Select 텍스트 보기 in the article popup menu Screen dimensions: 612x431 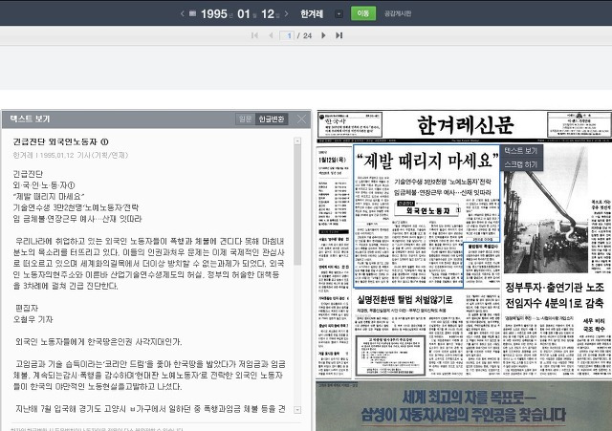520,151
